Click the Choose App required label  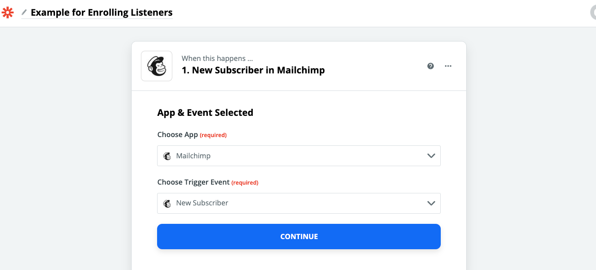pos(192,135)
